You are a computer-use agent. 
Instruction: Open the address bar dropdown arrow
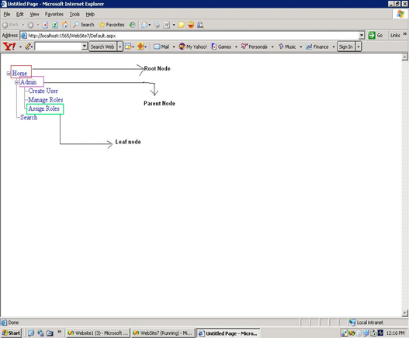pos(362,35)
